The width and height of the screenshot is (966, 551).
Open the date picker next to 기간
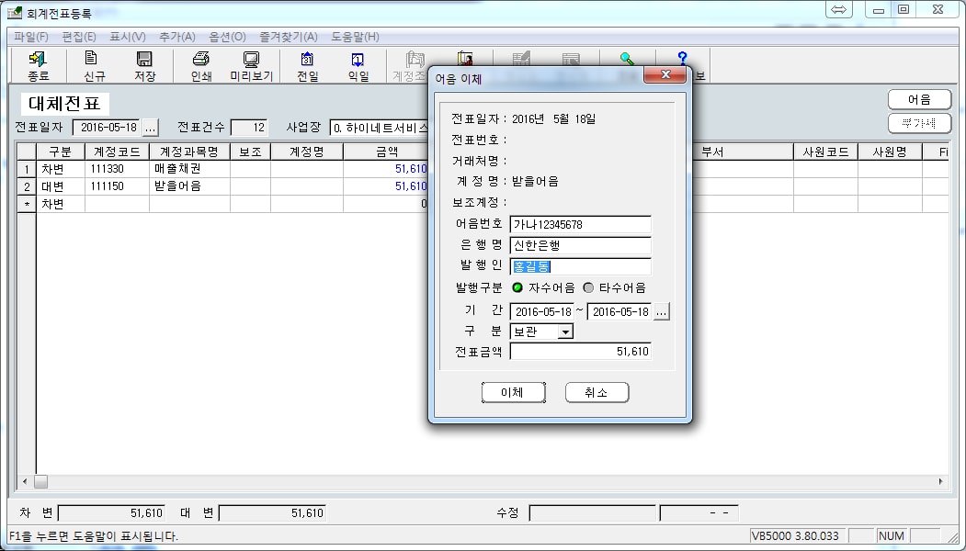pyautogui.click(x=662, y=311)
